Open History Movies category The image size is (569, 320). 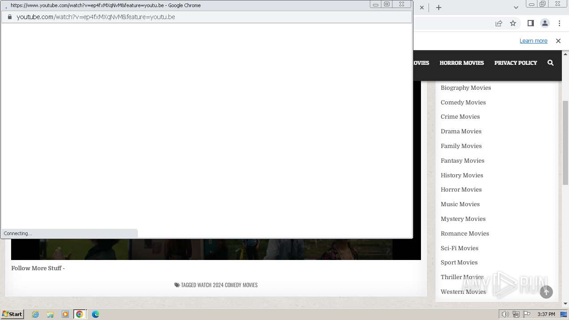coord(462,175)
